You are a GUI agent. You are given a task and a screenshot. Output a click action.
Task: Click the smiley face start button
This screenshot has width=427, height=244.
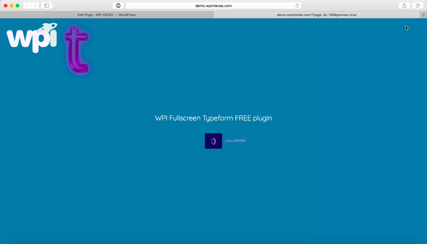(x=213, y=141)
